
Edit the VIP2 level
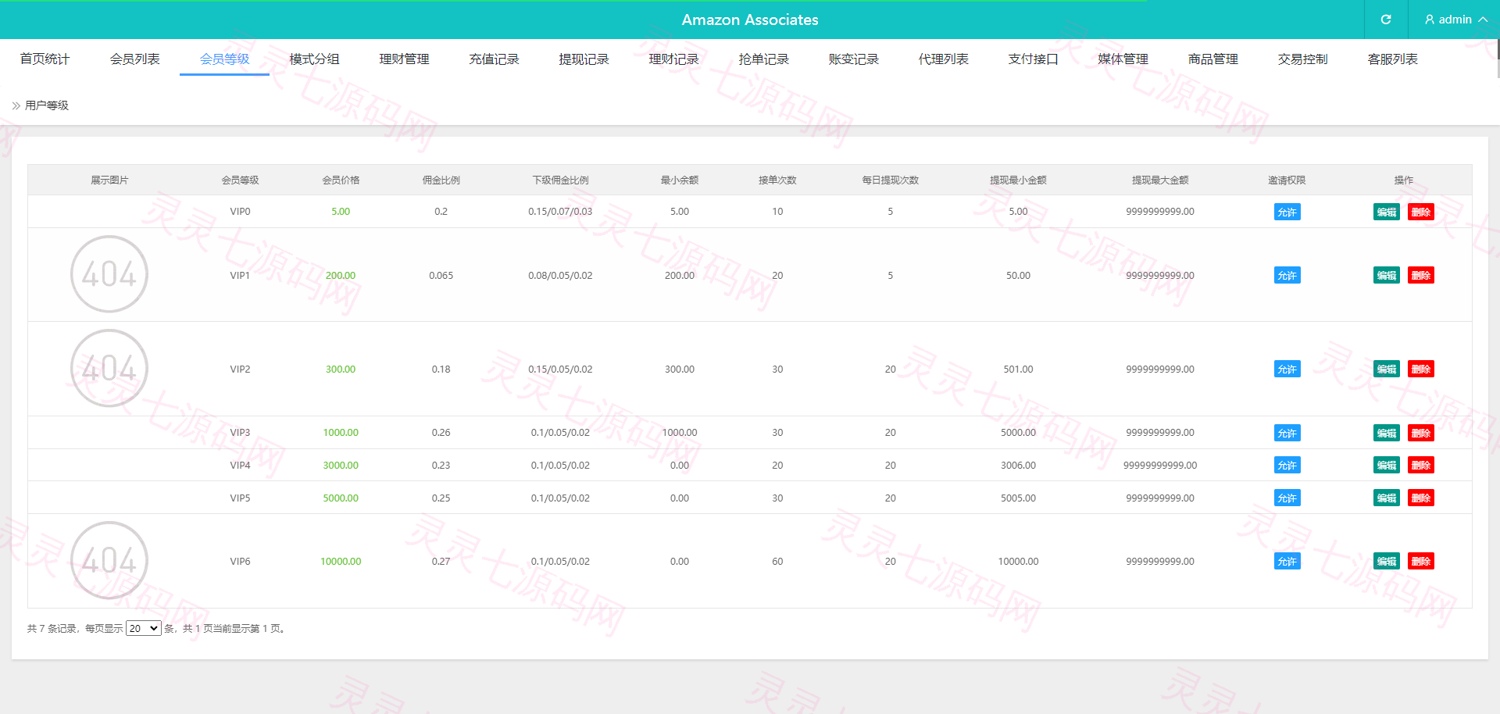pos(1387,369)
